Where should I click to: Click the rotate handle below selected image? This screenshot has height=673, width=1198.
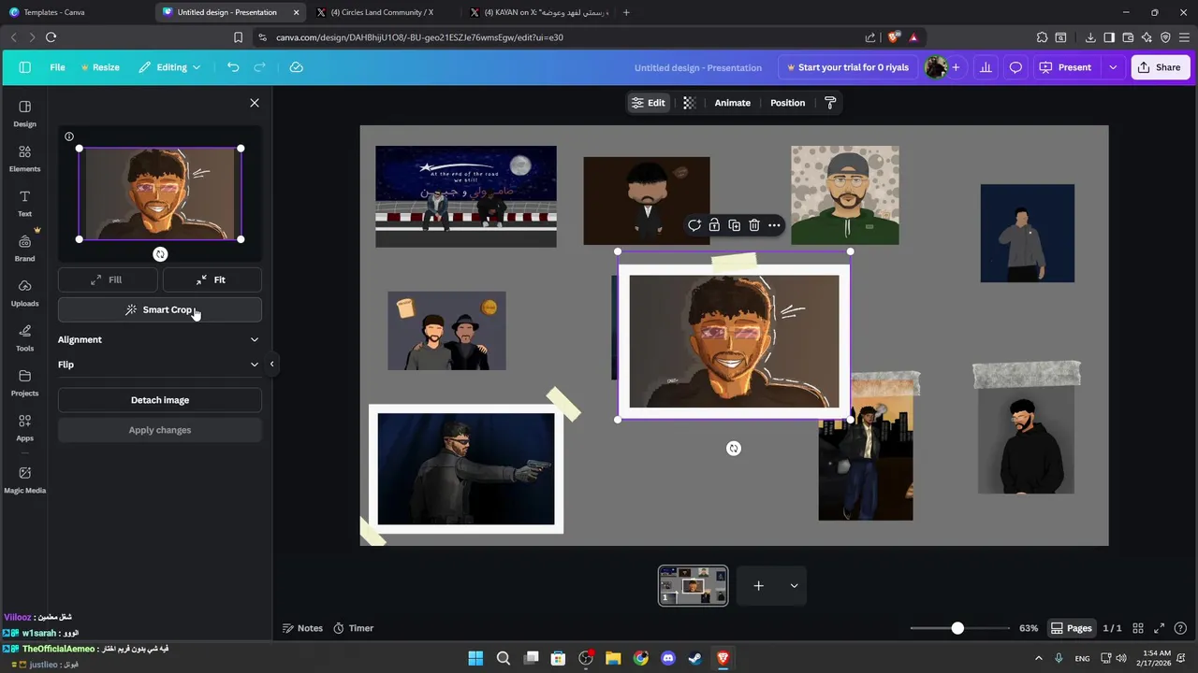[734, 449]
